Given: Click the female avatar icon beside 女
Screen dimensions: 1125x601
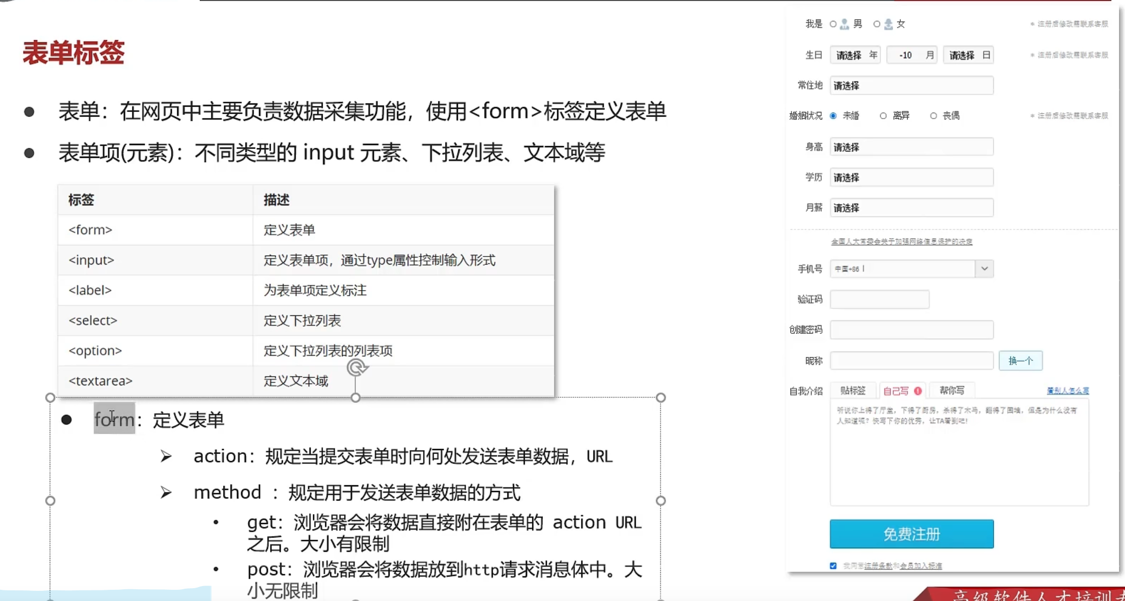Looking at the screenshot, I should point(888,24).
